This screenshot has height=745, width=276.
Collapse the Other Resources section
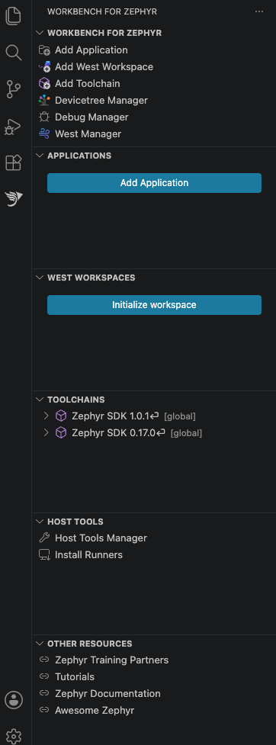pos(40,644)
